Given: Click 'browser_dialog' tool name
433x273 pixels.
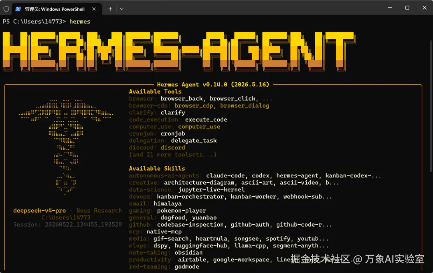Looking at the screenshot, I should (245, 106).
